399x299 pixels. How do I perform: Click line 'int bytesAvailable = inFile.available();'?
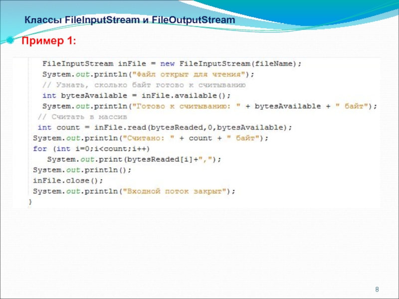[136, 96]
